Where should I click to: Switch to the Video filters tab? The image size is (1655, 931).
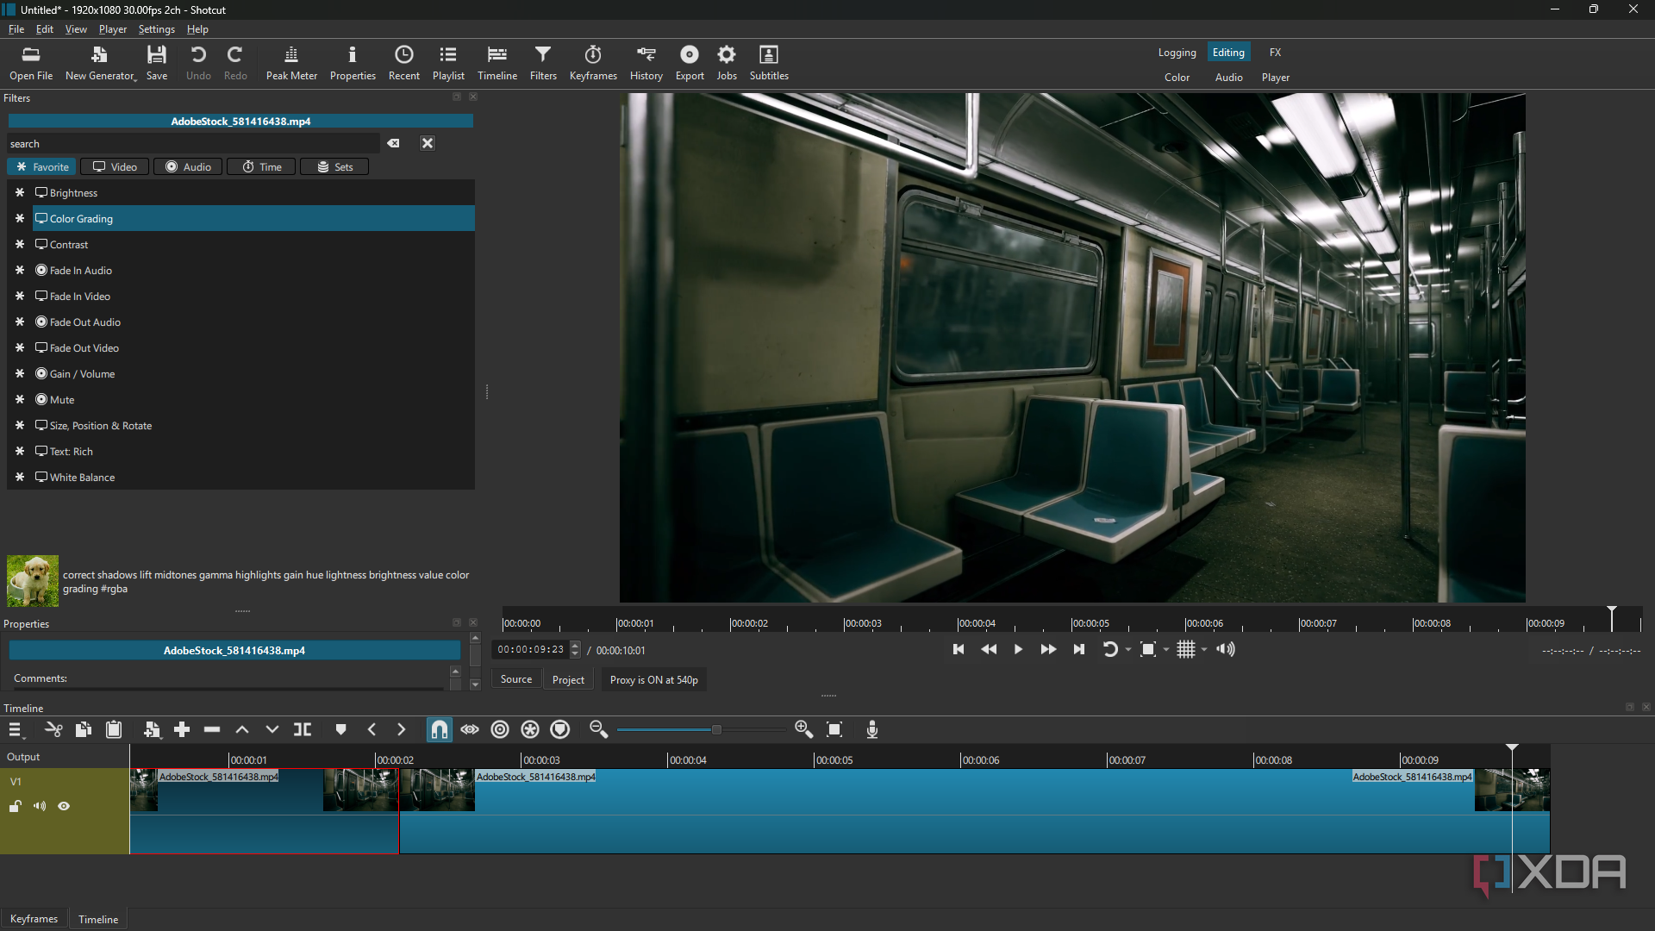(115, 166)
